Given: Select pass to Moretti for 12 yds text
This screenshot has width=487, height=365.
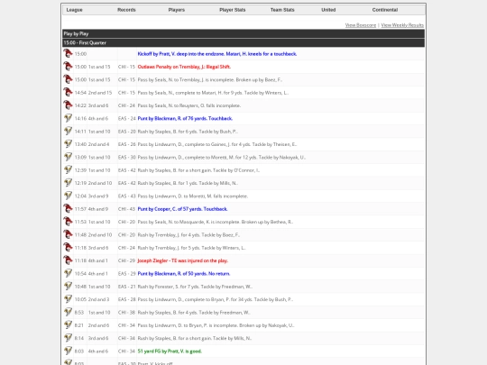Looking at the screenshot, I should (222, 158).
